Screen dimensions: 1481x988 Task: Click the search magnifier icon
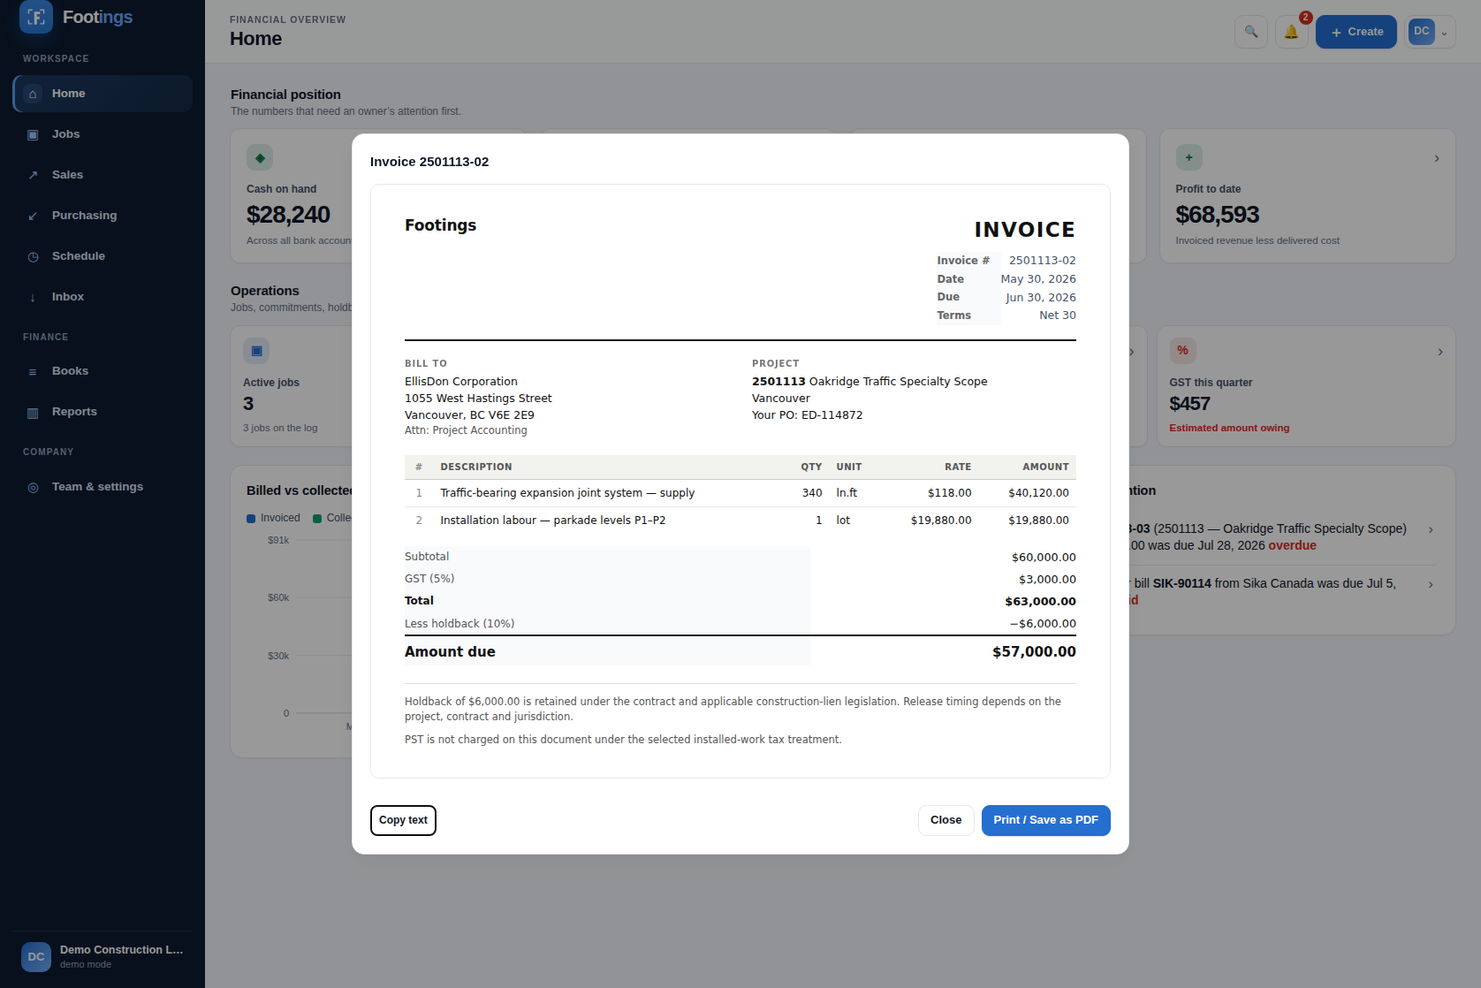click(x=1251, y=32)
